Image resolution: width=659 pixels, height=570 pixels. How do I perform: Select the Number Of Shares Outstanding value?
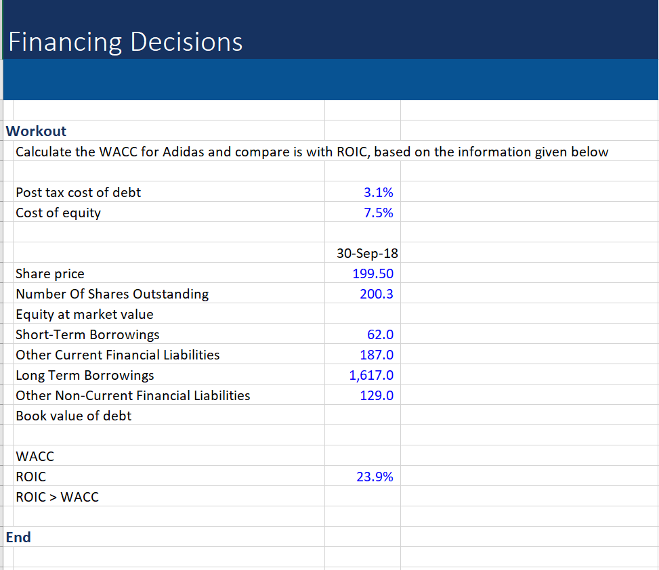(362, 294)
